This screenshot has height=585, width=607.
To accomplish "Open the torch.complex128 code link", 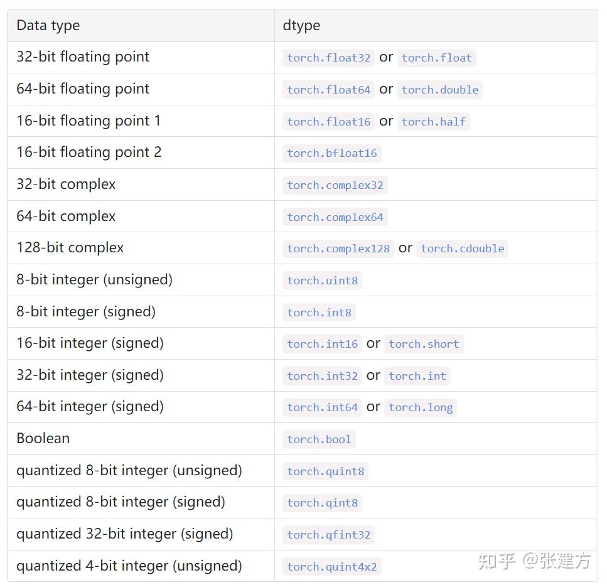I will pyautogui.click(x=338, y=249).
